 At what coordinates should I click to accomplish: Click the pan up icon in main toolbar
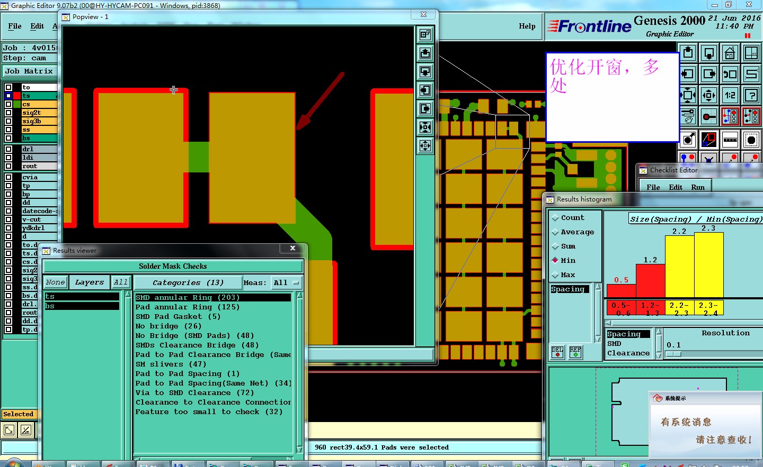(x=688, y=53)
